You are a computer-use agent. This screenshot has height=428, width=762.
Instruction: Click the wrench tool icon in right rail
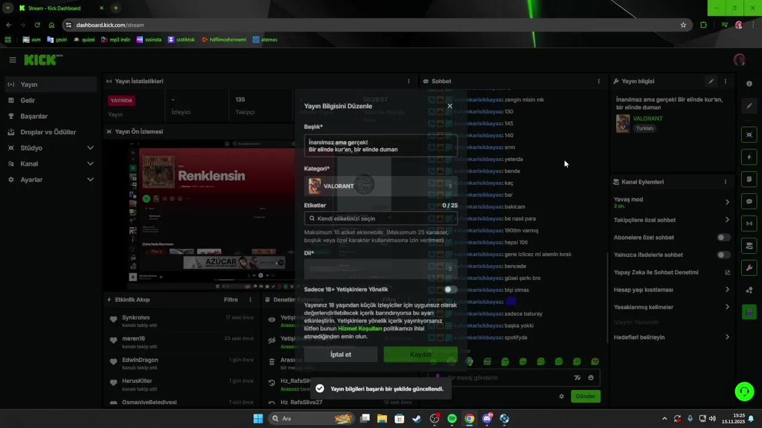(749, 267)
